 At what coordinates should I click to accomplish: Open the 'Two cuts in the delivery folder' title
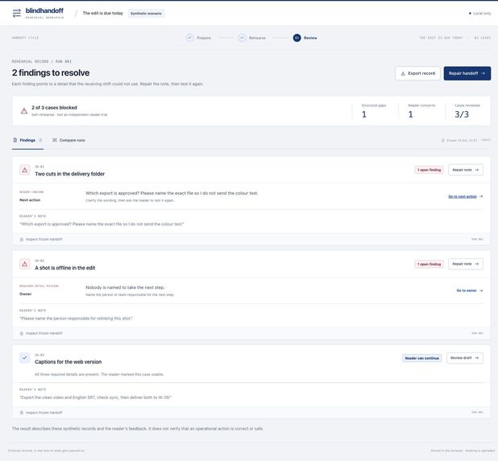[69, 174]
